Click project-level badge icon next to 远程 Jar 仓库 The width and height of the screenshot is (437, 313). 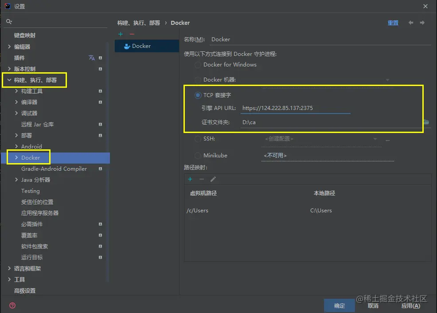[x=100, y=124]
